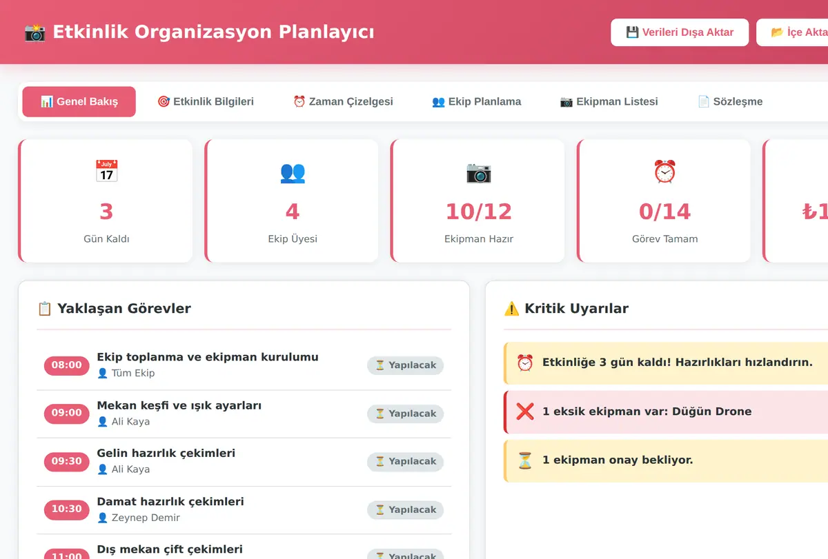828x559 pixels.
Task: Click the camera logo icon in the header
Action: coord(34,32)
